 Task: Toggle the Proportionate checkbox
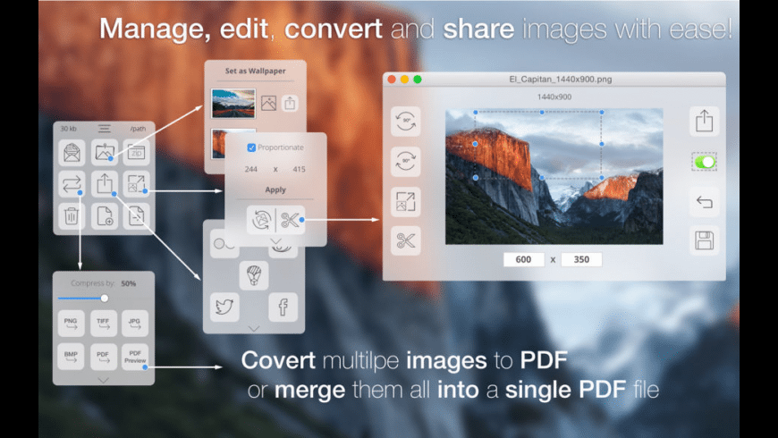coord(251,147)
